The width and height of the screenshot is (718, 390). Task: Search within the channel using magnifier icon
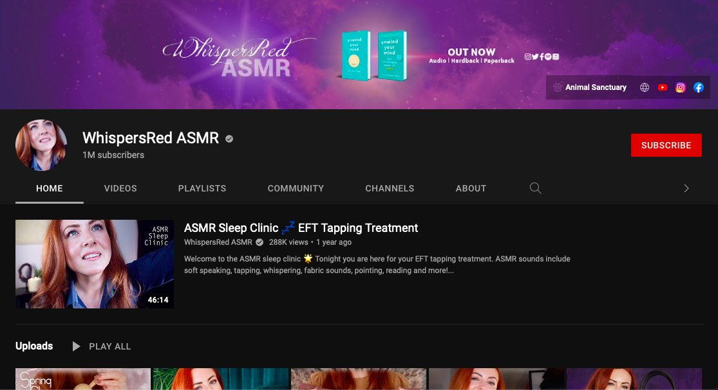[x=535, y=188]
